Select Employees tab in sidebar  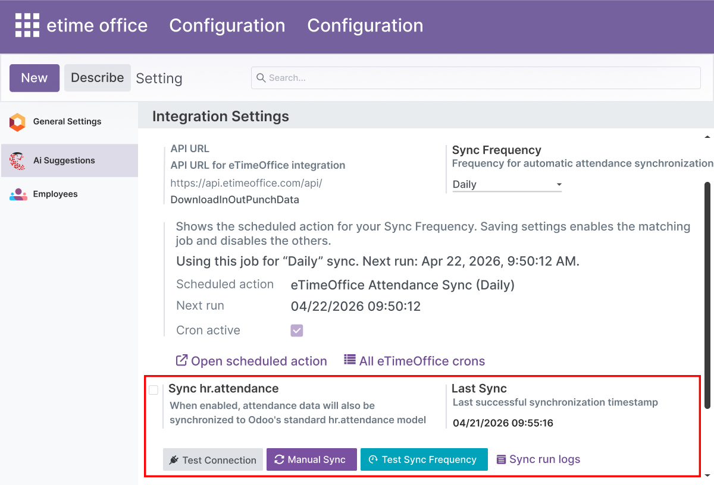point(69,194)
